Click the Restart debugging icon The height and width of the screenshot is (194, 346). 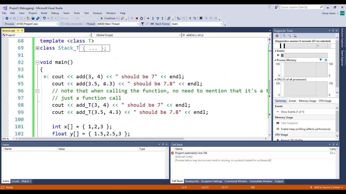click(x=142, y=18)
